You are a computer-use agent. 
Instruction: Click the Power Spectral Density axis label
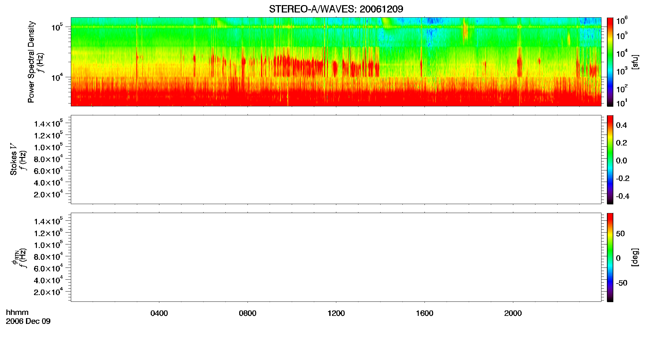[x=31, y=62]
